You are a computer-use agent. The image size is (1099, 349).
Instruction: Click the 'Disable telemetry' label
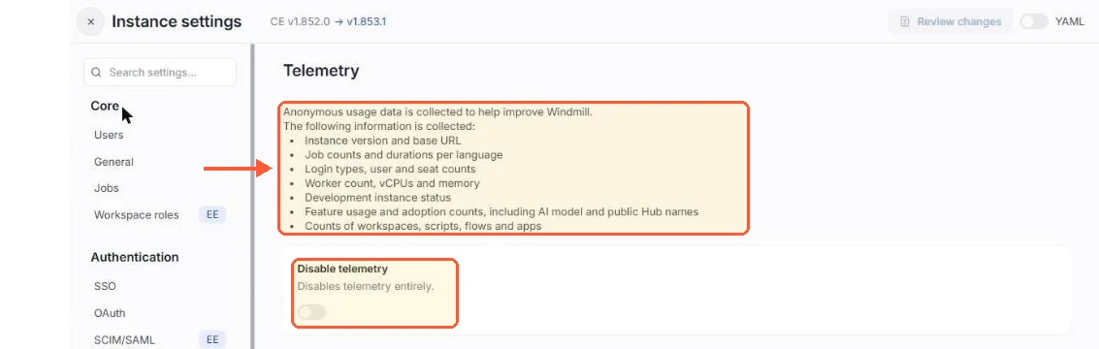tap(342, 269)
